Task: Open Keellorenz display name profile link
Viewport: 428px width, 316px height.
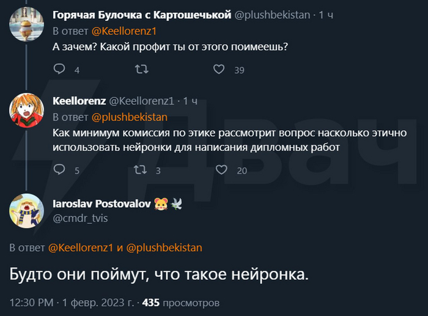Action: pos(79,100)
